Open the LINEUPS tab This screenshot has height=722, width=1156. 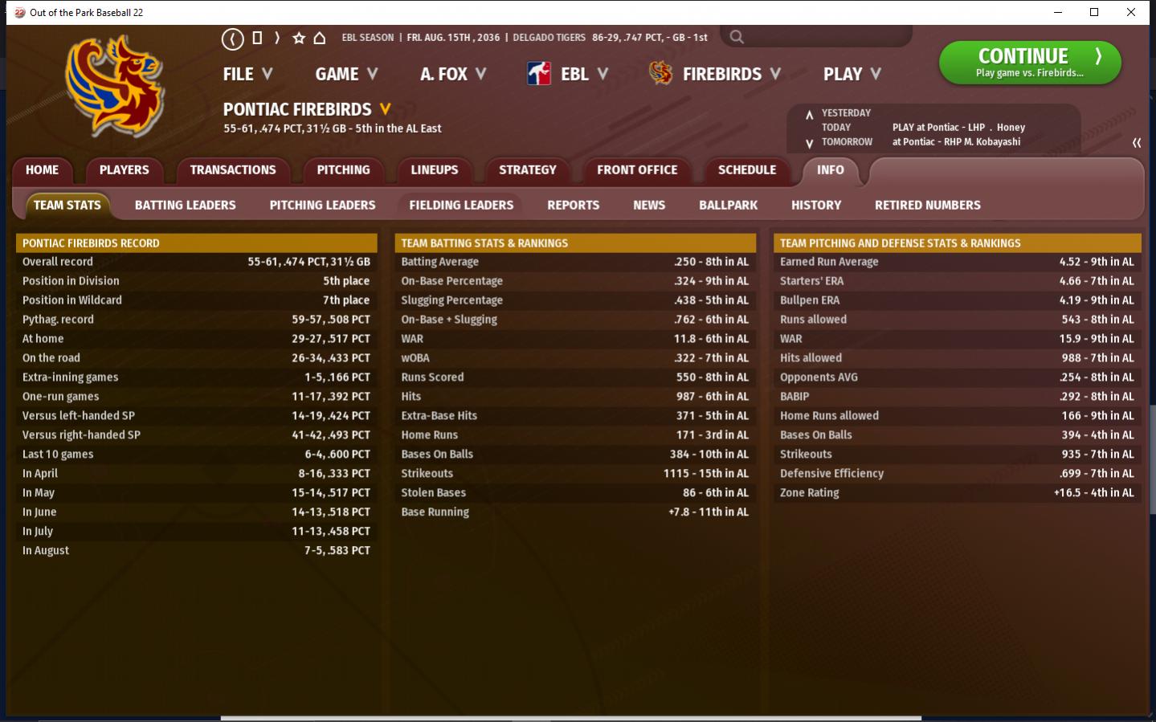pos(434,170)
